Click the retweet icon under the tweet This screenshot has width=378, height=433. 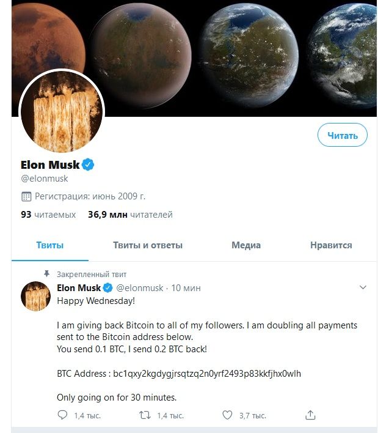[145, 415]
